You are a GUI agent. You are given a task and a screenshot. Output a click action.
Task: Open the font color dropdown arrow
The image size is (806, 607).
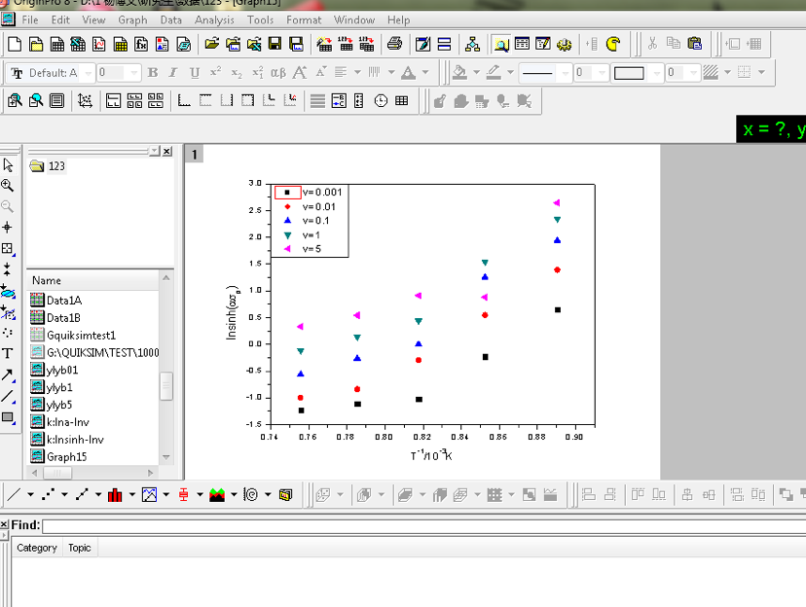click(x=424, y=73)
